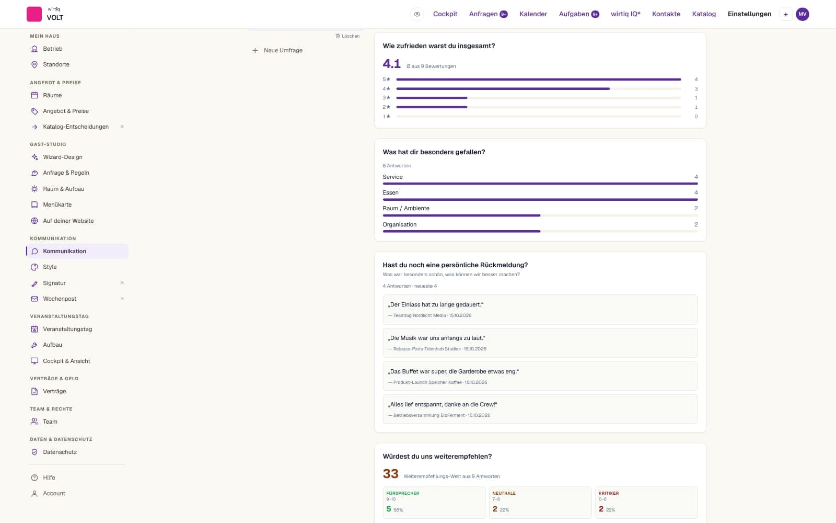Viewport: 836px width, 523px height.
Task: Open Verträge in the sidebar
Action: tap(77, 391)
